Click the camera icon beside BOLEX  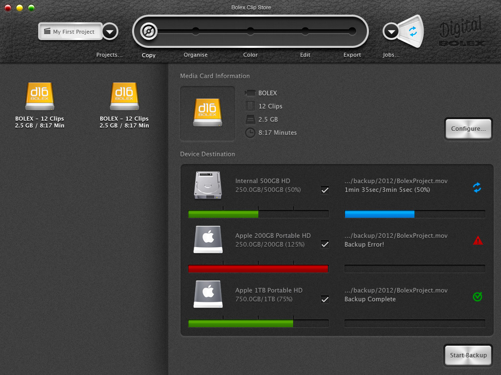coord(250,93)
